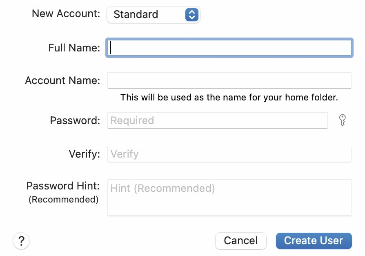
Task: Click the Verify password field
Action: coord(229,154)
